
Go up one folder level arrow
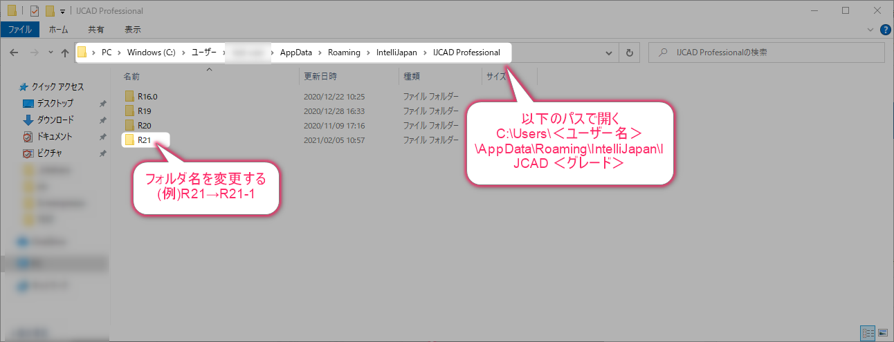[64, 53]
